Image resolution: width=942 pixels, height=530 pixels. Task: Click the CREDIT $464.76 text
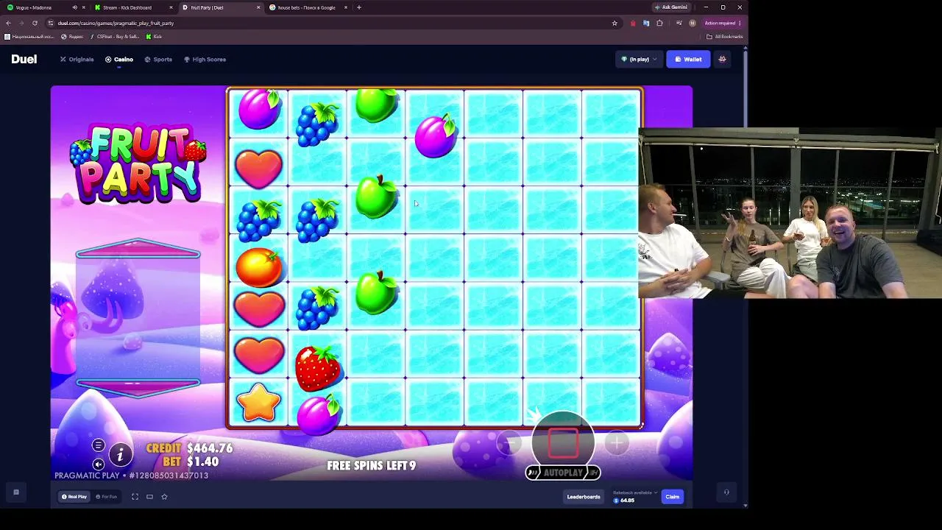coord(189,448)
